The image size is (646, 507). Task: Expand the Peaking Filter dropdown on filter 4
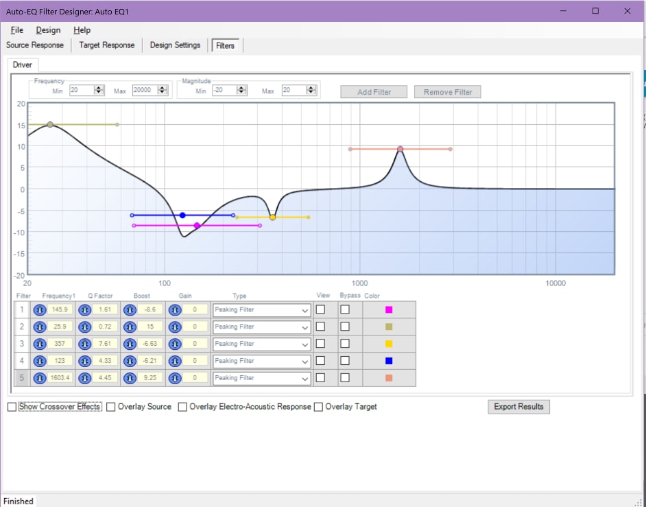tap(261, 361)
